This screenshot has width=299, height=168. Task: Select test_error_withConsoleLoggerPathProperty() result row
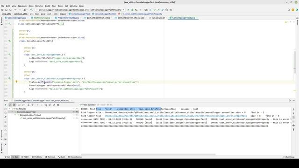44,118
